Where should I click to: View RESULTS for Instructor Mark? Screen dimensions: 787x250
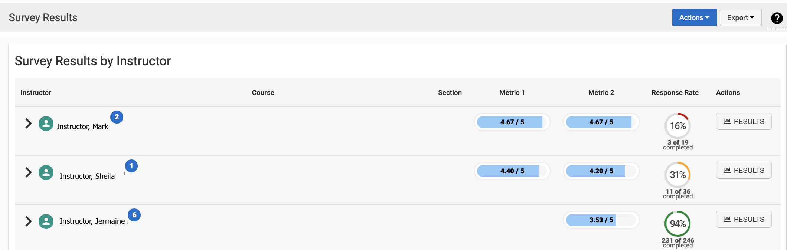tap(744, 122)
